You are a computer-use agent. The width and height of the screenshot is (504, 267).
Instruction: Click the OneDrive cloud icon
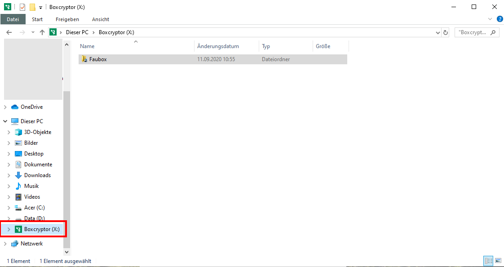(x=15, y=107)
